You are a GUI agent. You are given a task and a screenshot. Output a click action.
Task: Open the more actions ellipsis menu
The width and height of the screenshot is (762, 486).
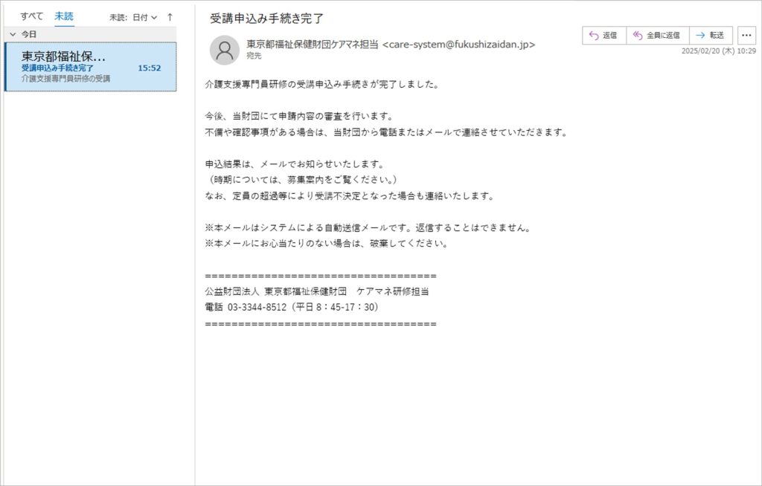click(x=746, y=35)
